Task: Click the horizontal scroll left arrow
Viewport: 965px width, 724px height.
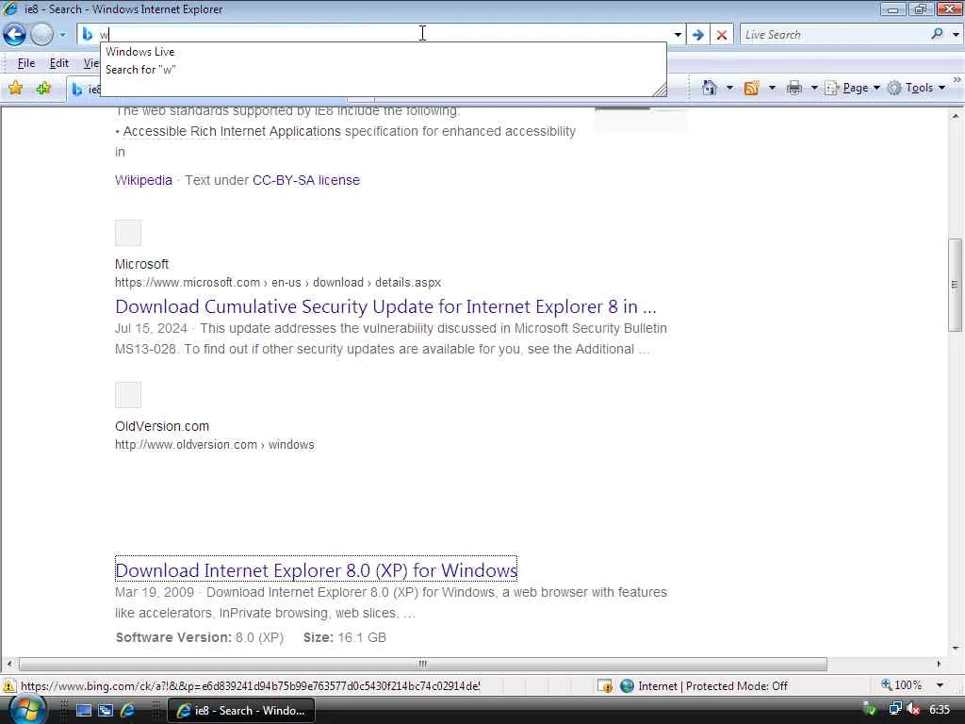Action: [x=8, y=664]
